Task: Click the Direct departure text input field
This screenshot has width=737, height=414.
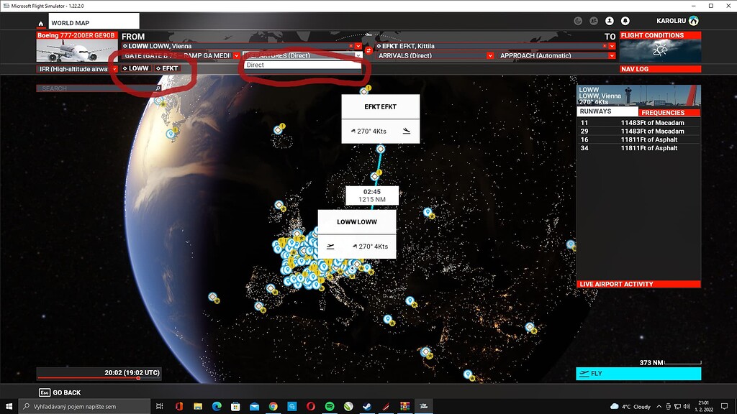Action: [x=302, y=65]
